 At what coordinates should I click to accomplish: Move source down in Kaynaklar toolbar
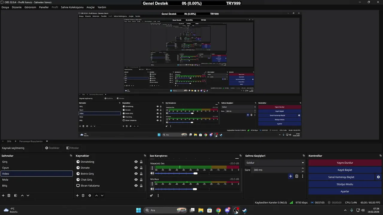pos(102,196)
